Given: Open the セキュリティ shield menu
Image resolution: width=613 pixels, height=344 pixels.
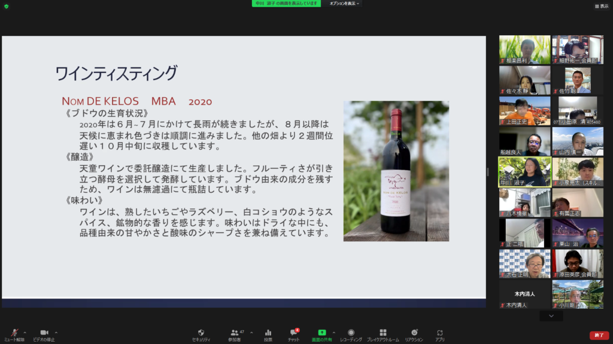Looking at the screenshot, I should [x=201, y=335].
